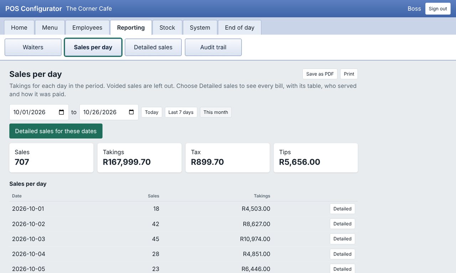Choose the Last 7 days range

(x=181, y=112)
